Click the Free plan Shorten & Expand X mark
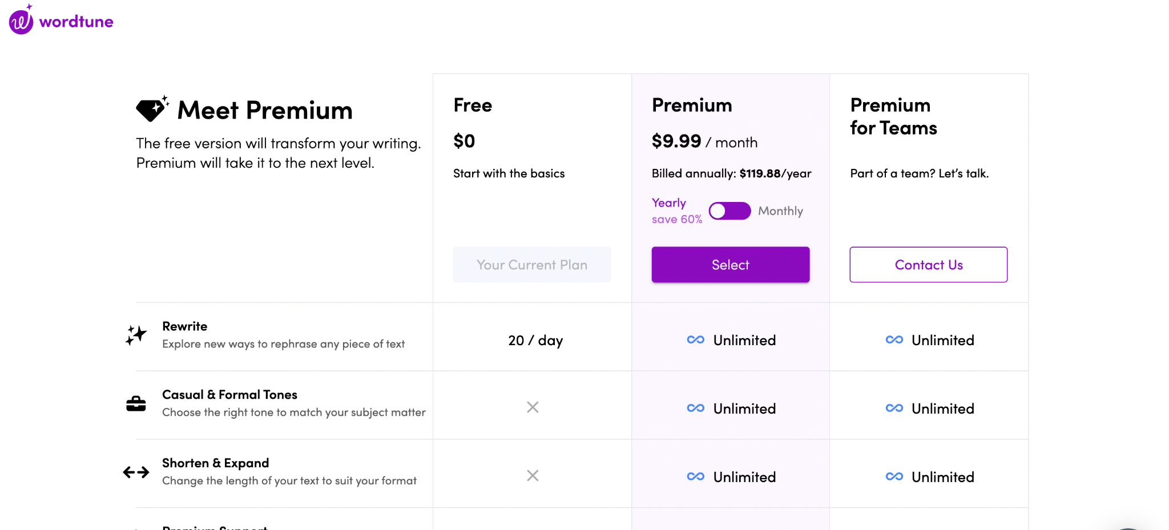 coord(533,476)
